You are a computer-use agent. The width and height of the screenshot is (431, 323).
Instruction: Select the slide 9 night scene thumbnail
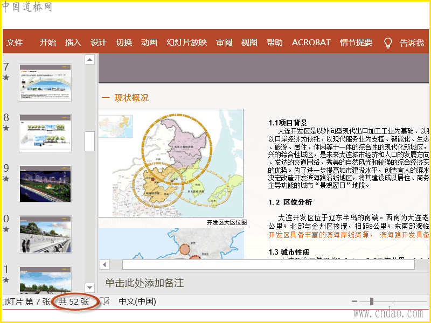tap(45, 184)
